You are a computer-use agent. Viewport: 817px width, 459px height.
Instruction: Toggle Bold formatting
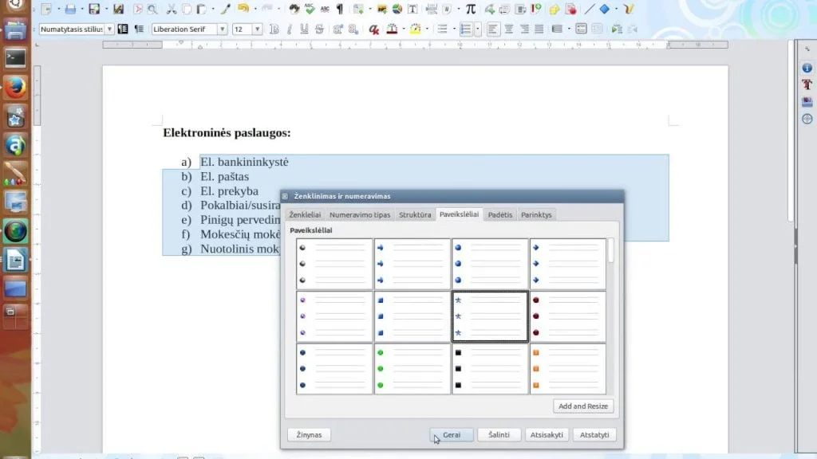pos(274,29)
